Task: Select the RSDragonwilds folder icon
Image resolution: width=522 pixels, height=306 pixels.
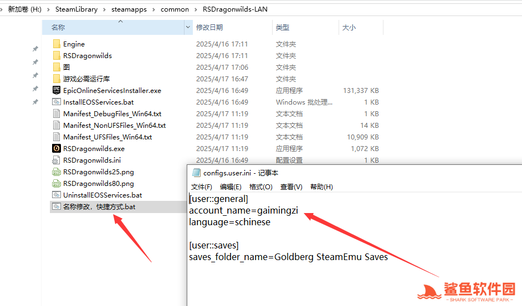Action: click(57, 56)
